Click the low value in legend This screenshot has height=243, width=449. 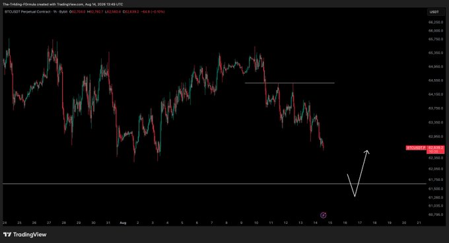(x=113, y=12)
